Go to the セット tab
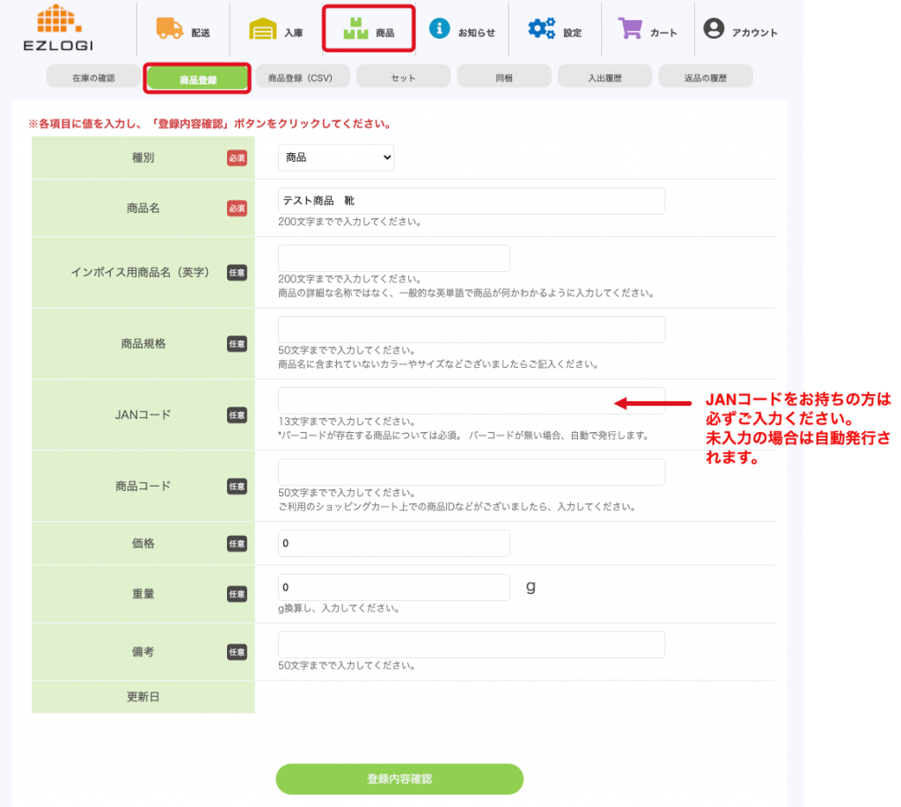This screenshot has height=807, width=901. coord(403,77)
